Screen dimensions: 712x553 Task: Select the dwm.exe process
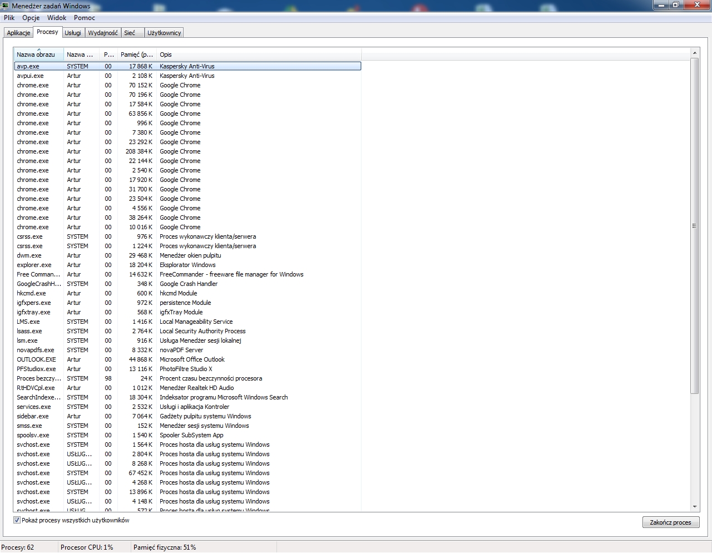coord(187,255)
